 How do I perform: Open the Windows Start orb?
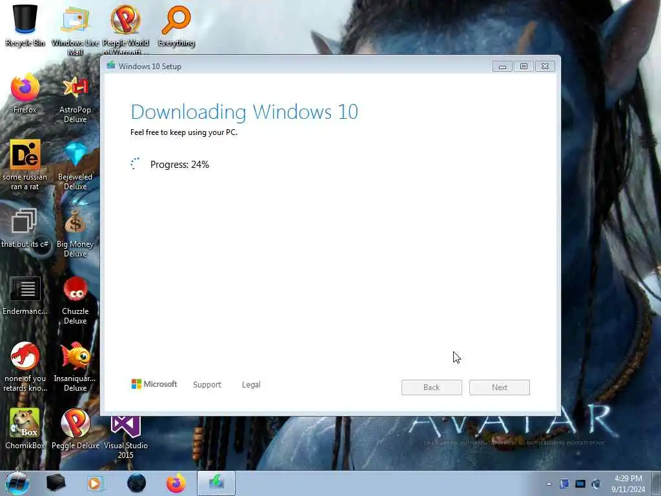coord(17,483)
